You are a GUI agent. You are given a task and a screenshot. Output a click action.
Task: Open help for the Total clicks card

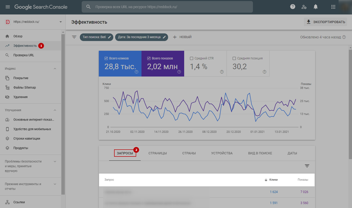click(x=136, y=72)
